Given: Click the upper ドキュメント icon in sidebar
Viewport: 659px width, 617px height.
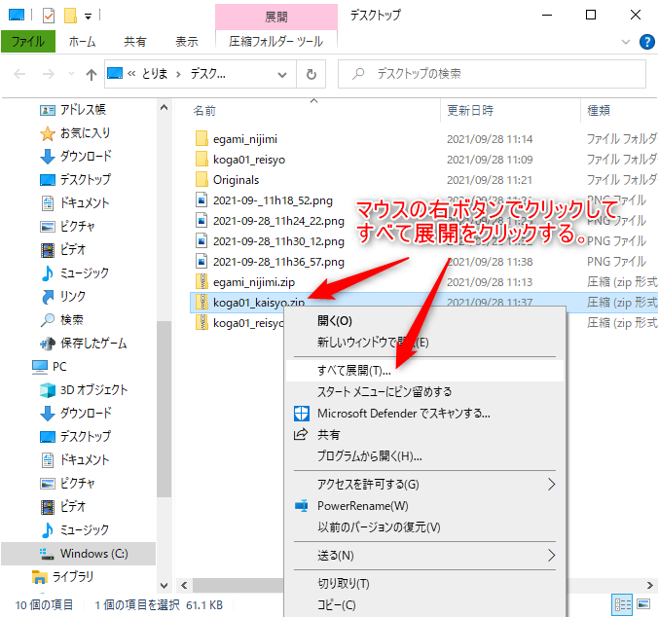Looking at the screenshot, I should 48,203.
